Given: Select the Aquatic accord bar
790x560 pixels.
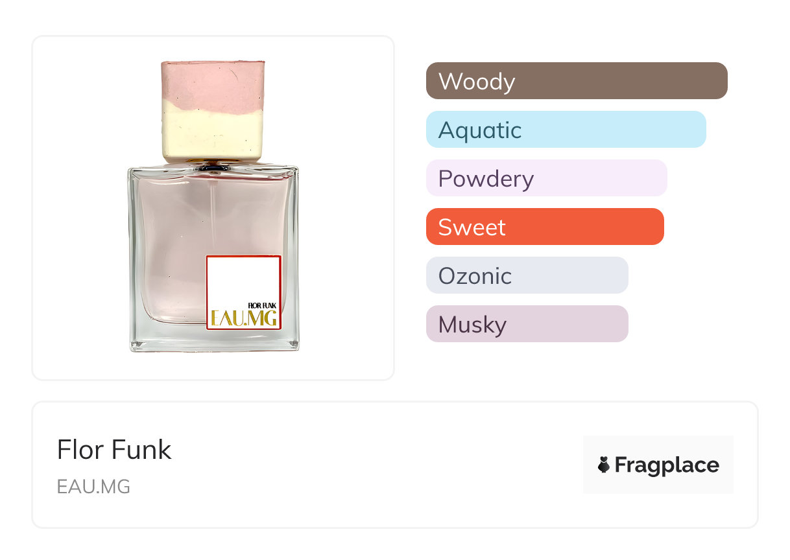Looking at the screenshot, I should [x=566, y=130].
